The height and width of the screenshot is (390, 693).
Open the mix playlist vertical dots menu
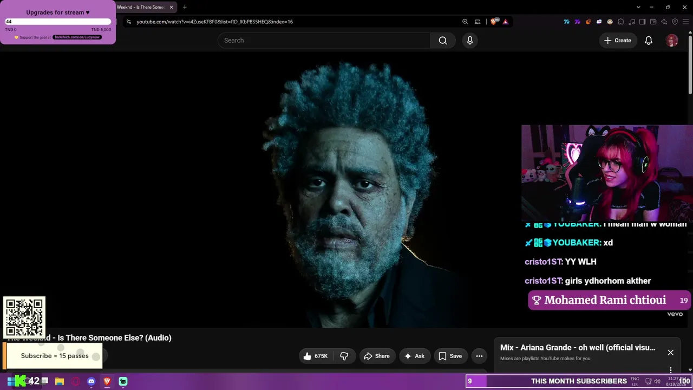tap(670, 370)
